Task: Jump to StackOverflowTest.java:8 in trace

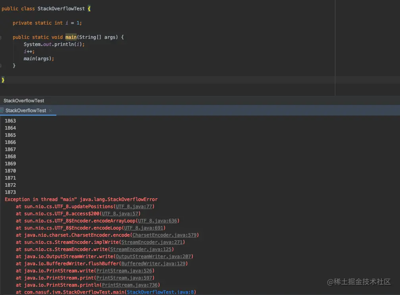Action: (x=160, y=292)
